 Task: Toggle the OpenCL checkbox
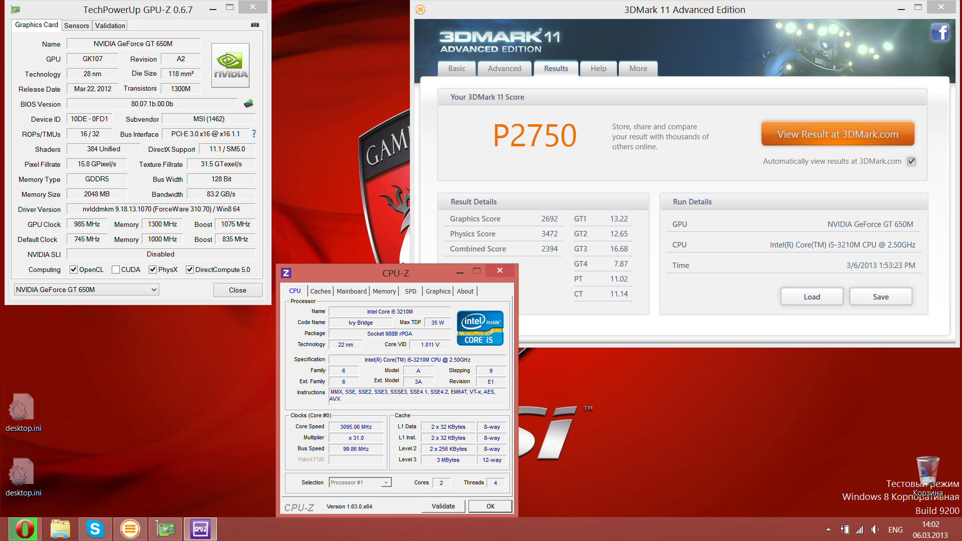point(74,269)
